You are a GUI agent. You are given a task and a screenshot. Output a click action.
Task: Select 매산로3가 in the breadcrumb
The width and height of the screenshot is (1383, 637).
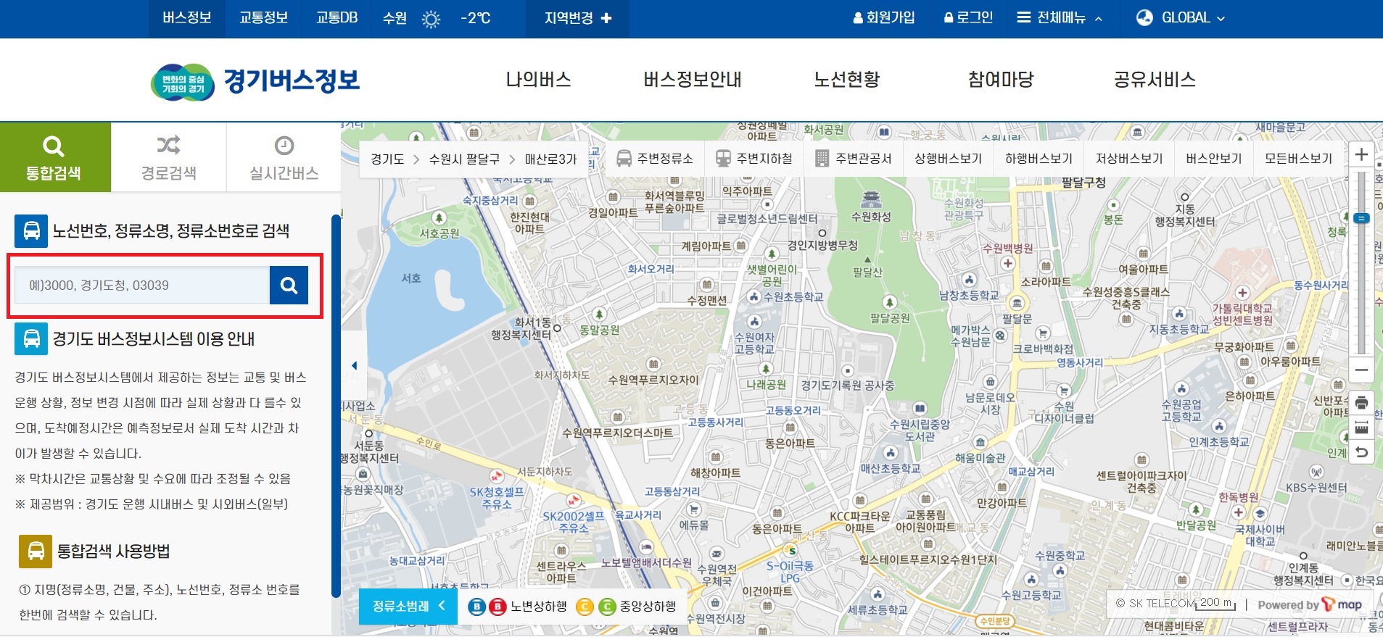pyautogui.click(x=551, y=159)
